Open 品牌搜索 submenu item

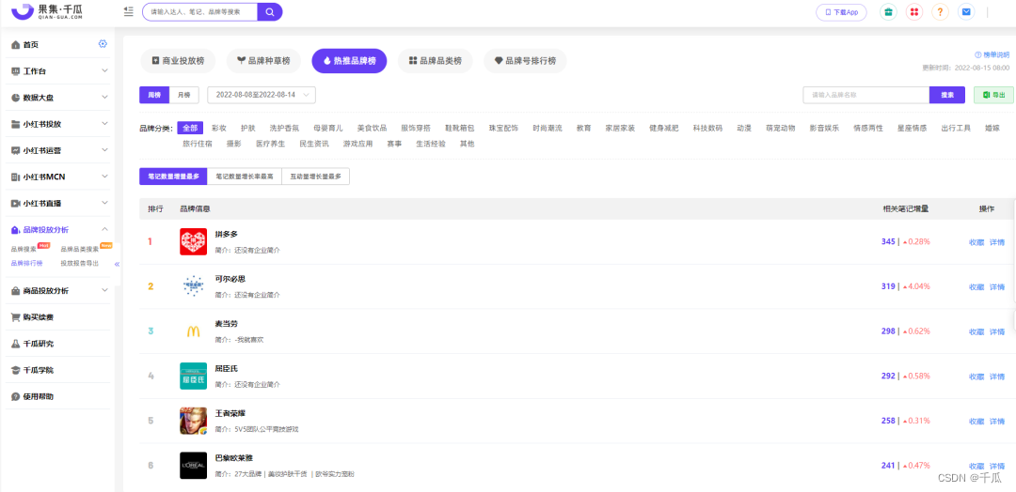tap(24, 249)
